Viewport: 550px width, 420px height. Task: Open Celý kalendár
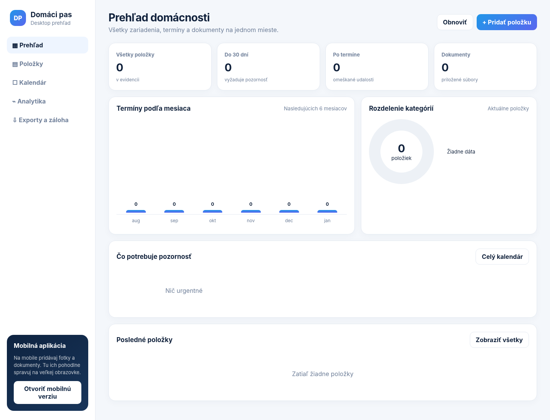[x=502, y=257]
